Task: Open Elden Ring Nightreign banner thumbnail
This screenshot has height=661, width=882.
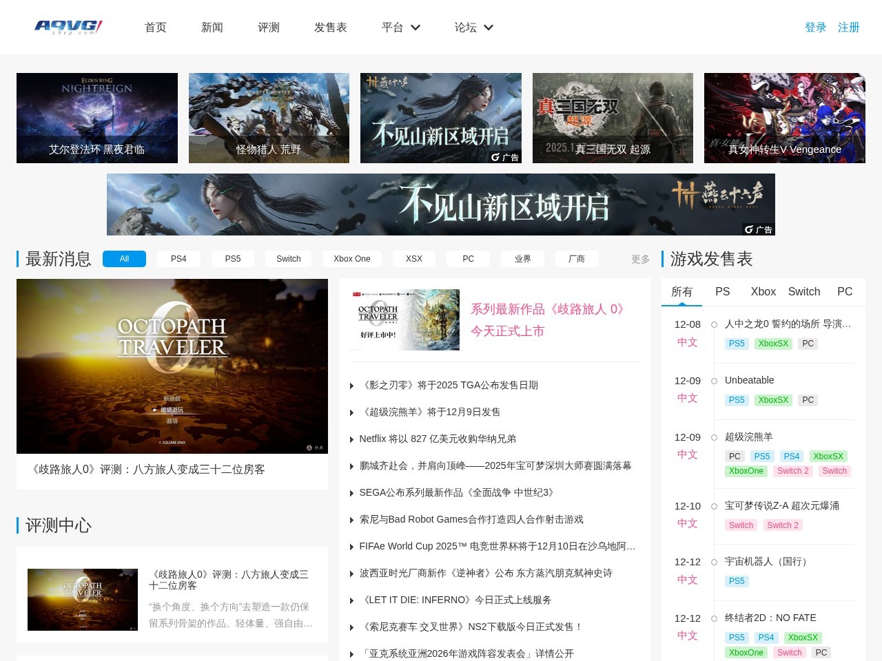Action: coord(97,118)
